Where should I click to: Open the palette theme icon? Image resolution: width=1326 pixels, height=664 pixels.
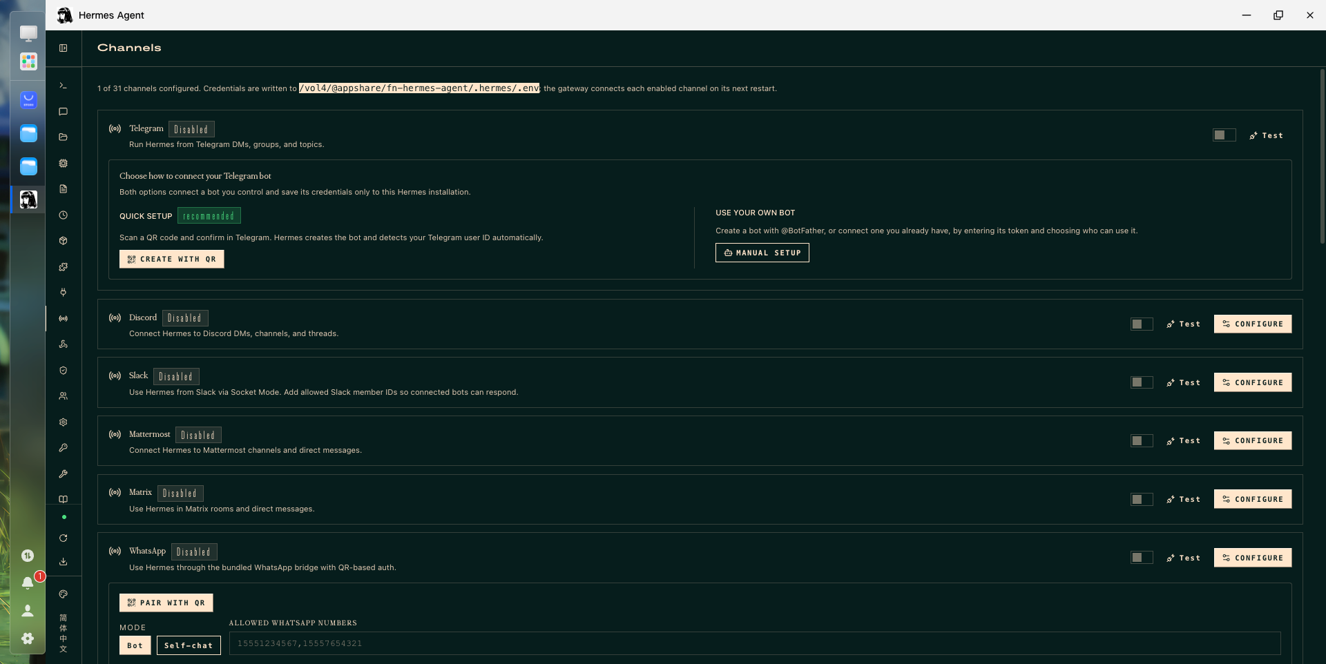[63, 594]
